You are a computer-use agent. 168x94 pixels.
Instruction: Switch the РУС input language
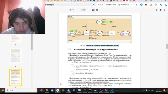pyautogui.click(x=153, y=90)
